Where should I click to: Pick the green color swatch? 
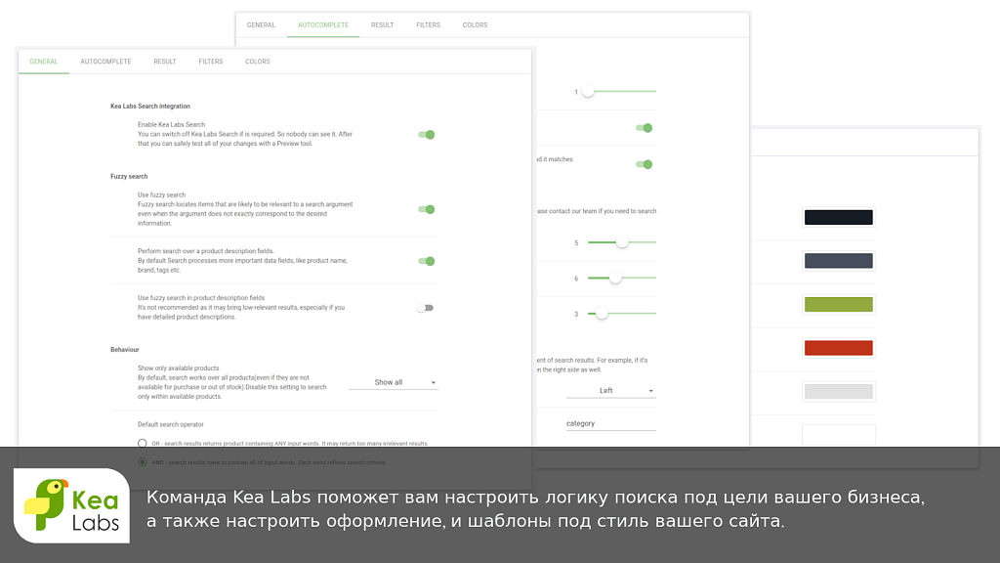pos(838,304)
